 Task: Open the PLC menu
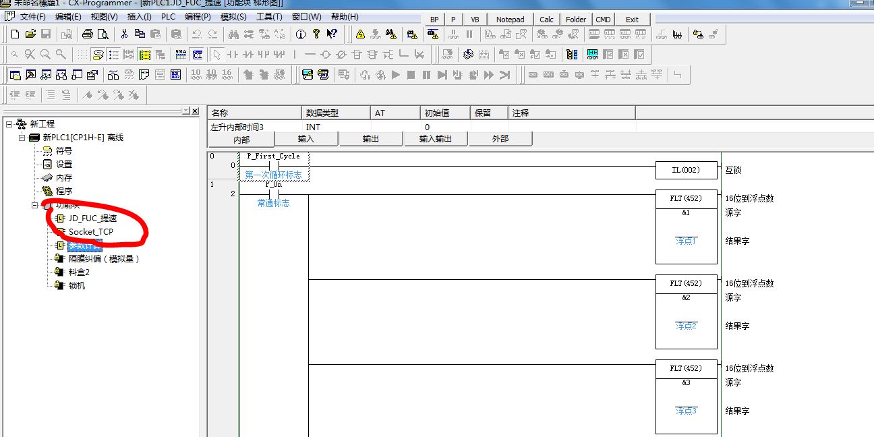[x=167, y=17]
